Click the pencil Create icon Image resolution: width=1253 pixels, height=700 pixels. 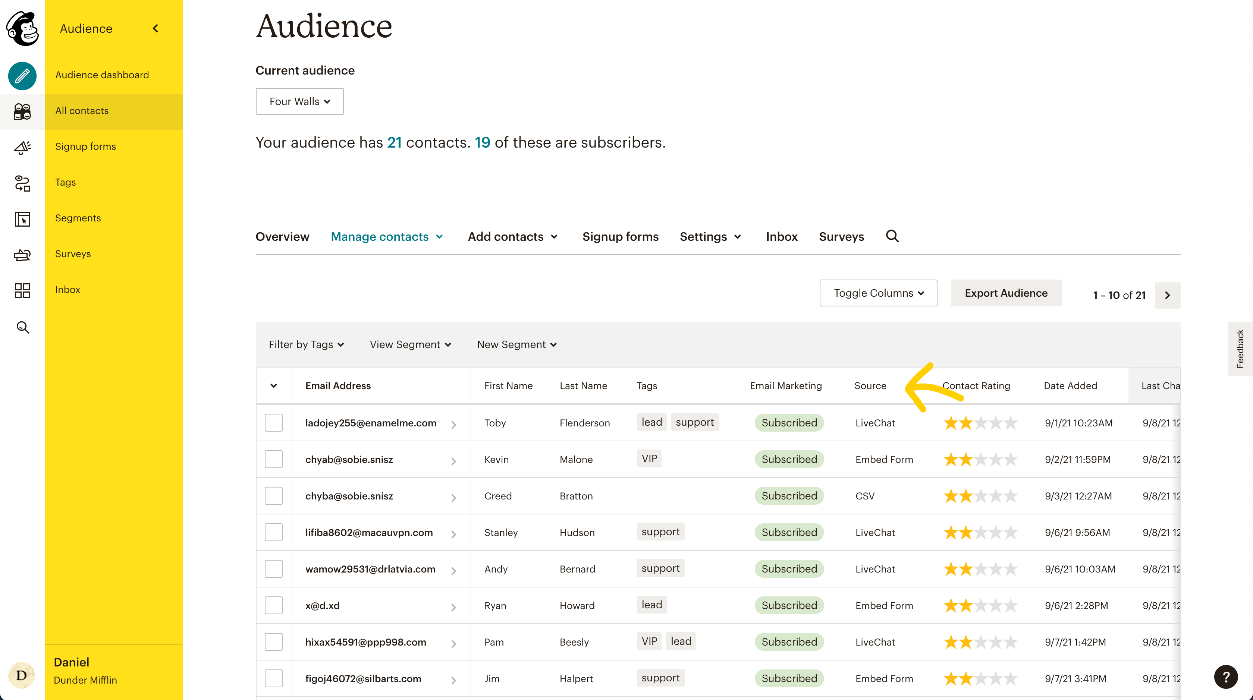[x=22, y=76]
